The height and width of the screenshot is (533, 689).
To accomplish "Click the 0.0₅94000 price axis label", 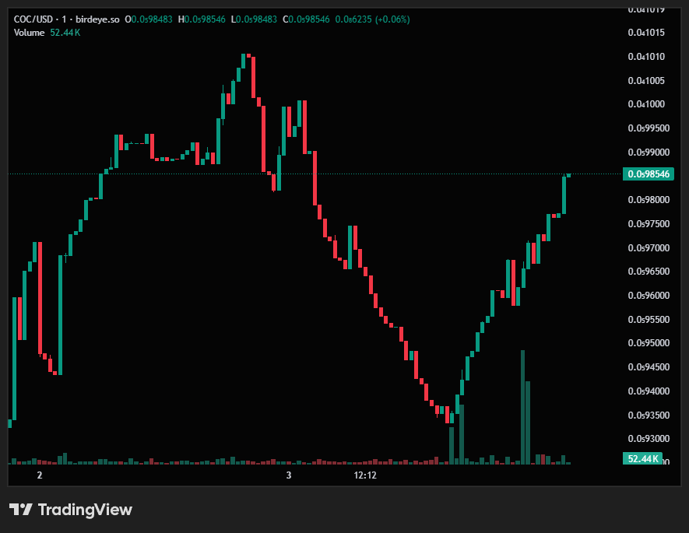I will [649, 391].
